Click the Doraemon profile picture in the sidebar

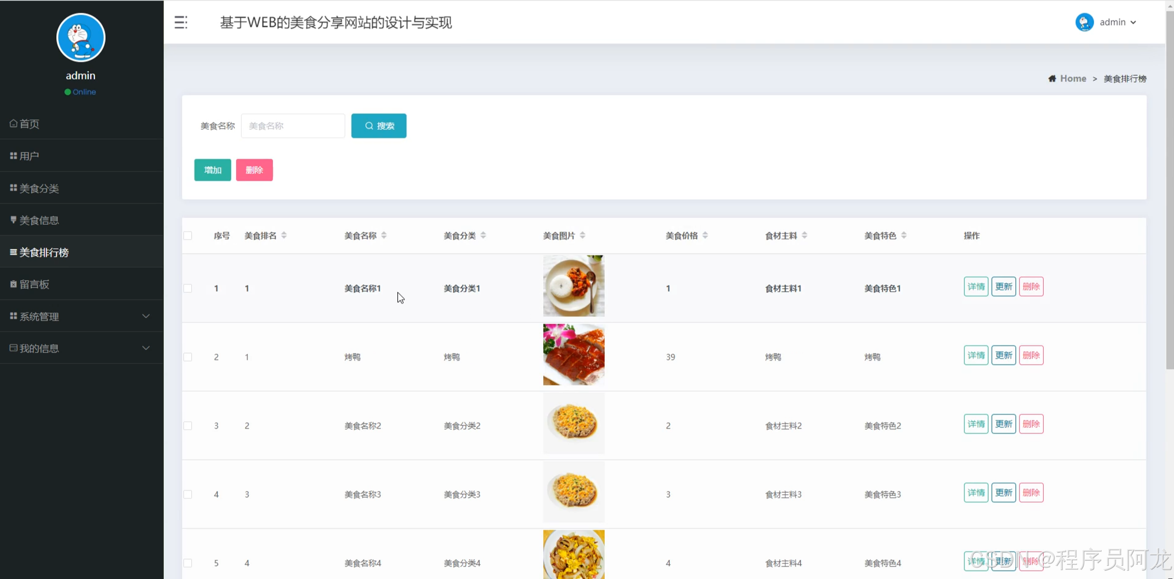(81, 38)
